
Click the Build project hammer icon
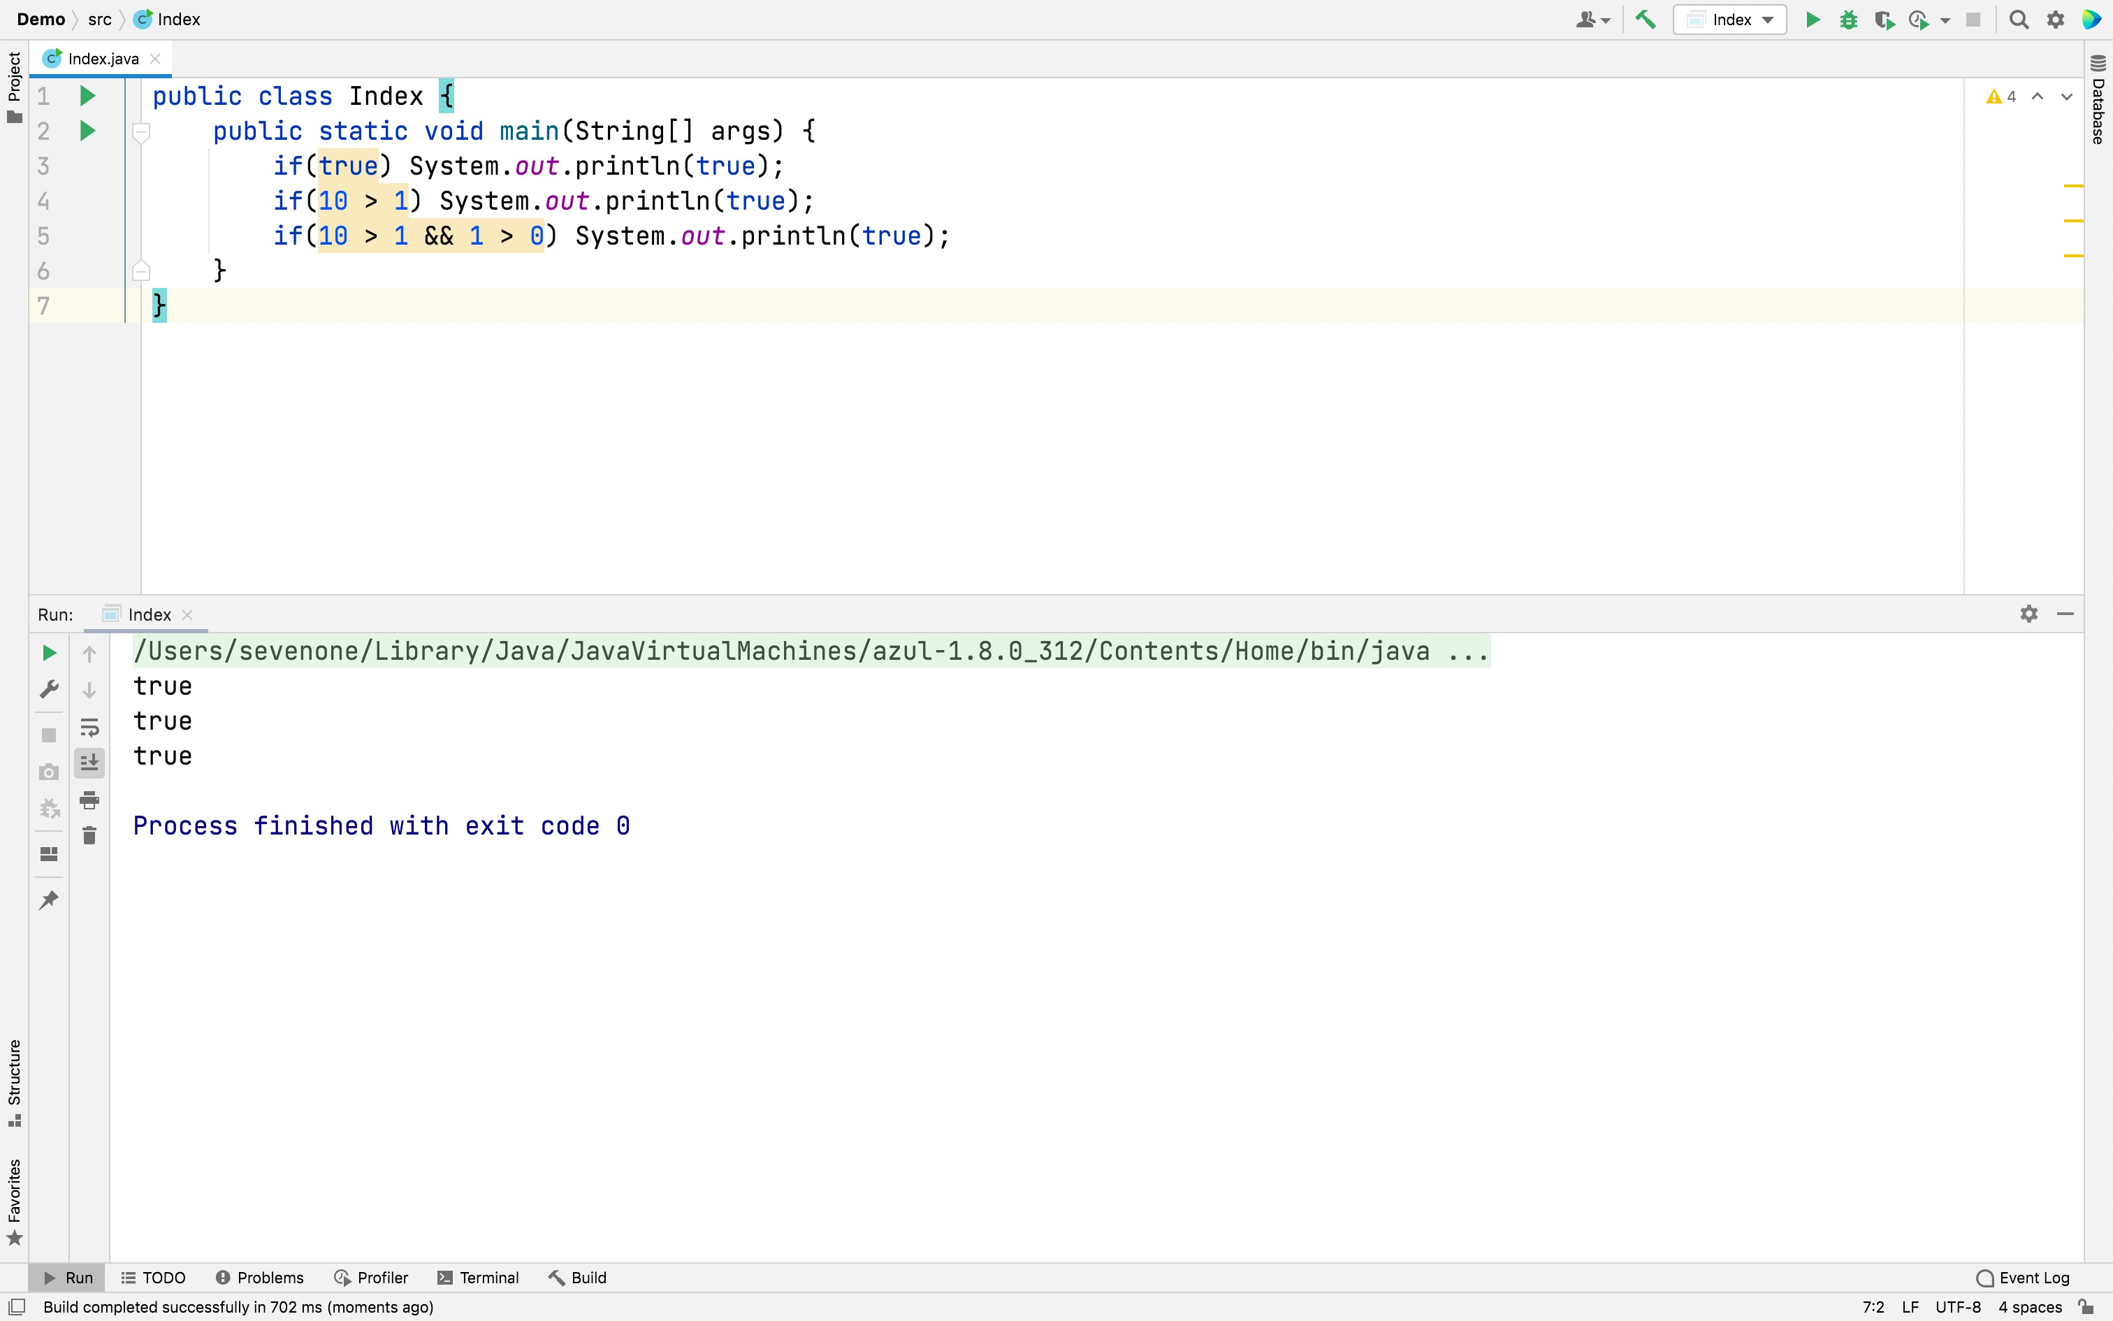(1645, 20)
